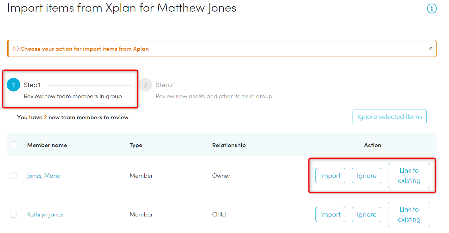Check the box for Kathryn Jones
This screenshot has height=233, width=449.
(x=13, y=214)
